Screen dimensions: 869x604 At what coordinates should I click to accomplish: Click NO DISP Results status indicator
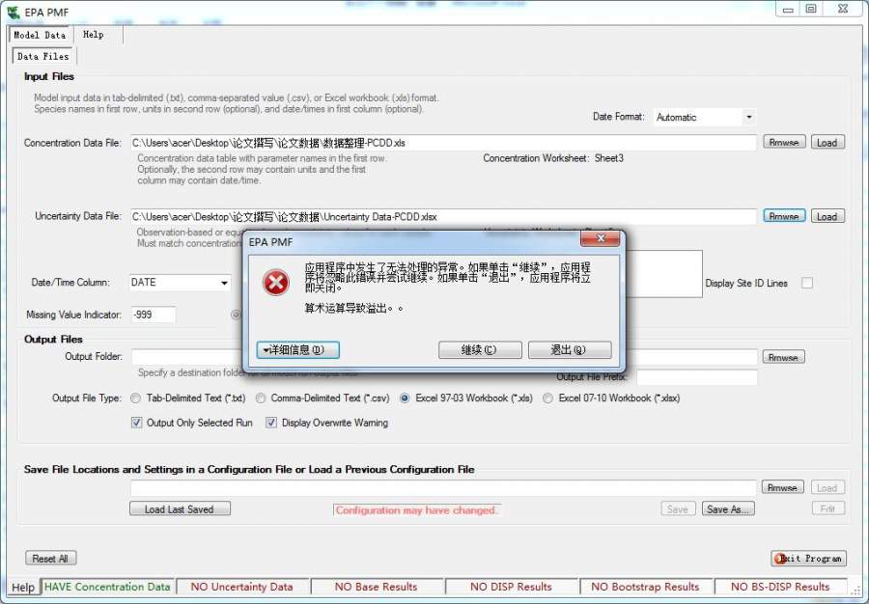[511, 587]
